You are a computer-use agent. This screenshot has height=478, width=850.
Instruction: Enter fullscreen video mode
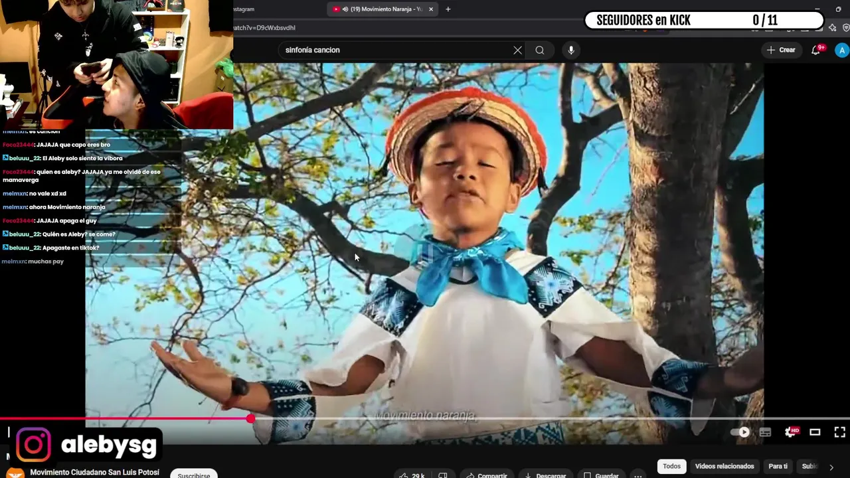pos(840,432)
